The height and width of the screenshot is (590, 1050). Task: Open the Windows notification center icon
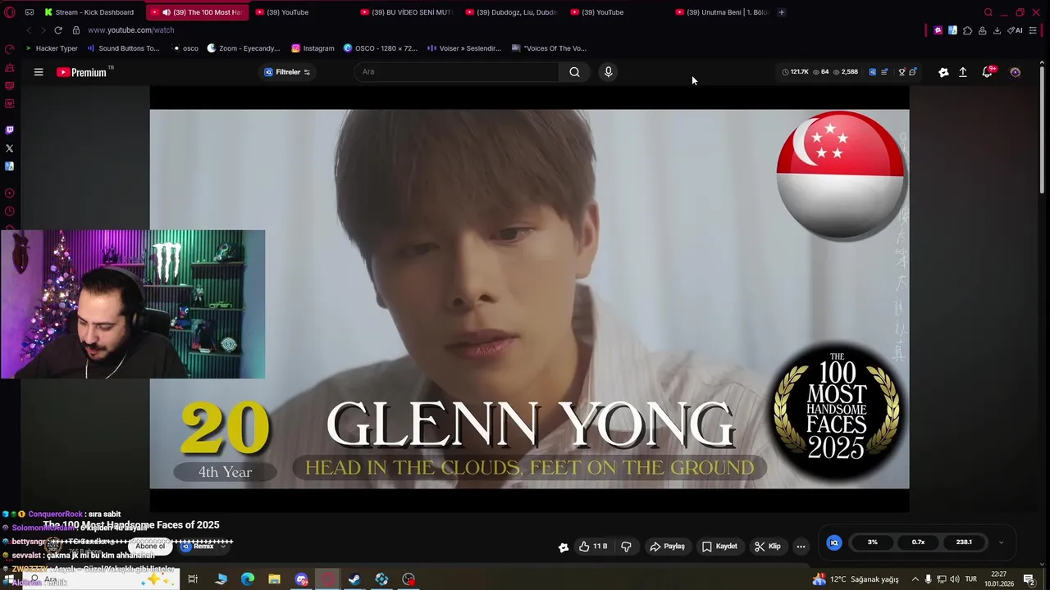coord(1029,579)
